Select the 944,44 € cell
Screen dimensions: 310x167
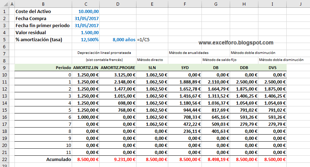[185, 110]
